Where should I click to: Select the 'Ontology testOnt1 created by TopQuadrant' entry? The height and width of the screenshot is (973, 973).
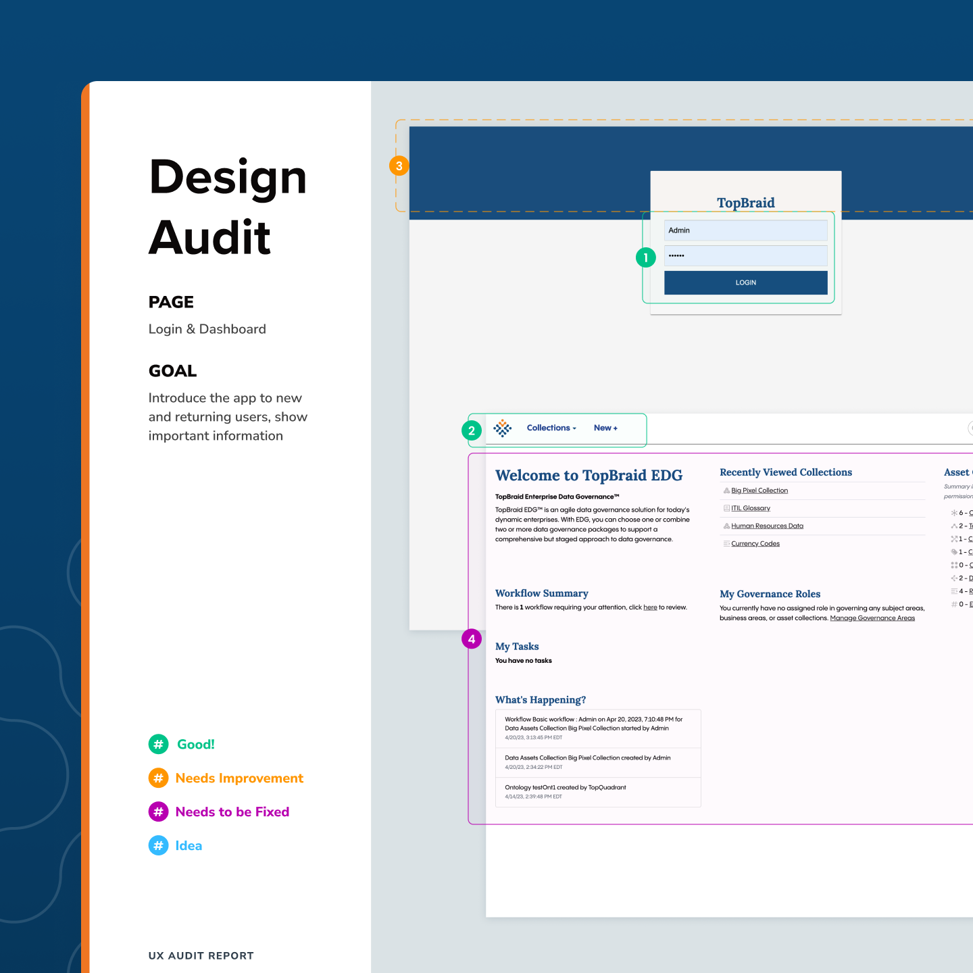coord(598,792)
